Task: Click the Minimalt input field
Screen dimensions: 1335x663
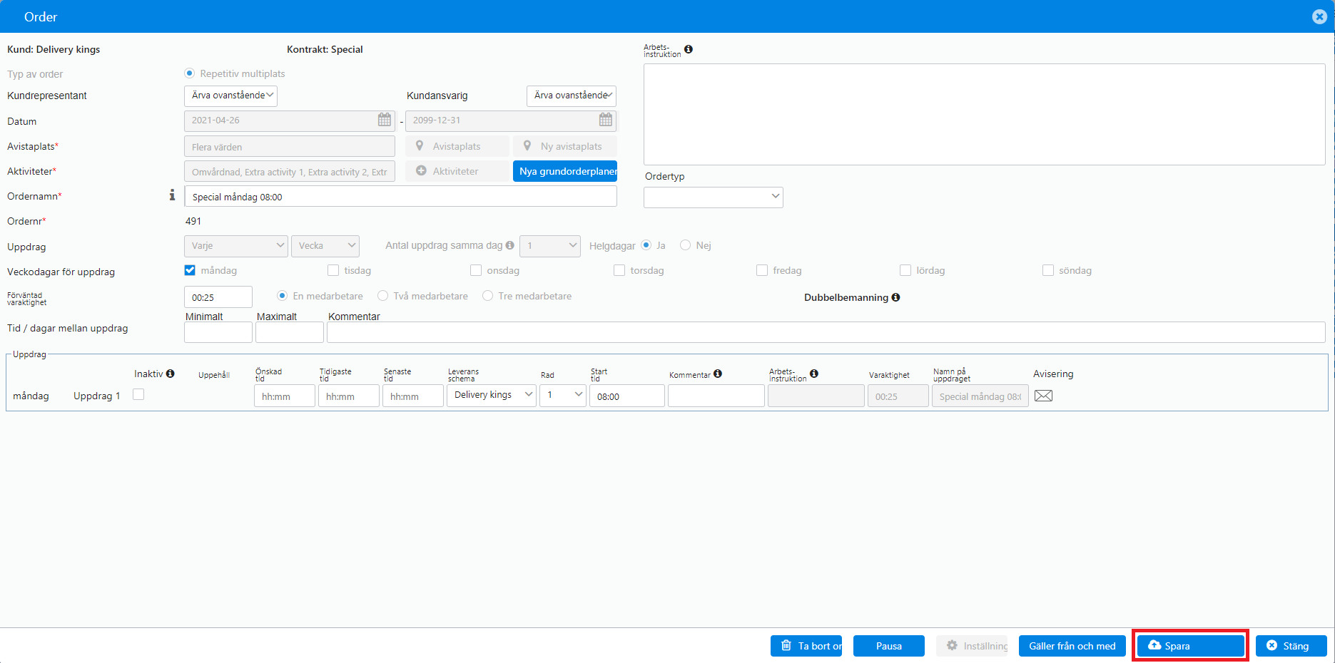Action: 218,332
